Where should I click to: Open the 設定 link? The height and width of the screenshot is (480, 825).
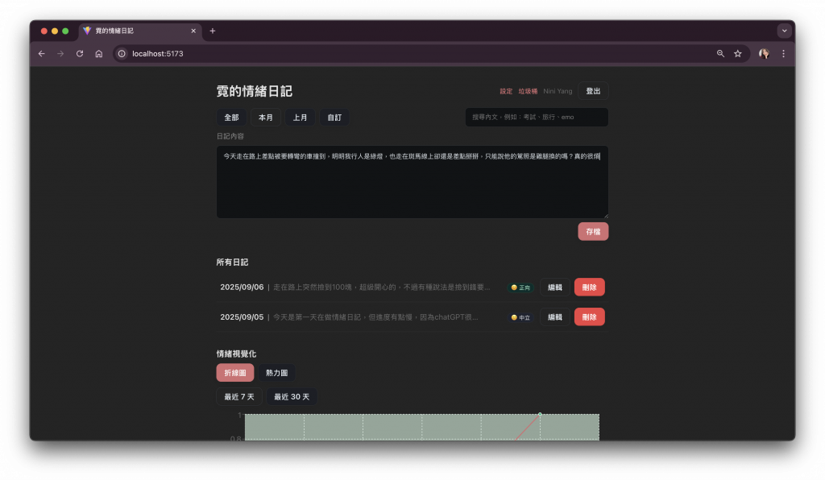[x=506, y=92]
